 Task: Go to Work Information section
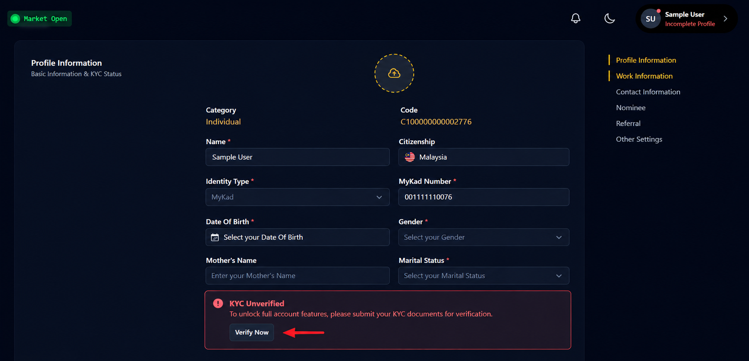click(x=644, y=76)
